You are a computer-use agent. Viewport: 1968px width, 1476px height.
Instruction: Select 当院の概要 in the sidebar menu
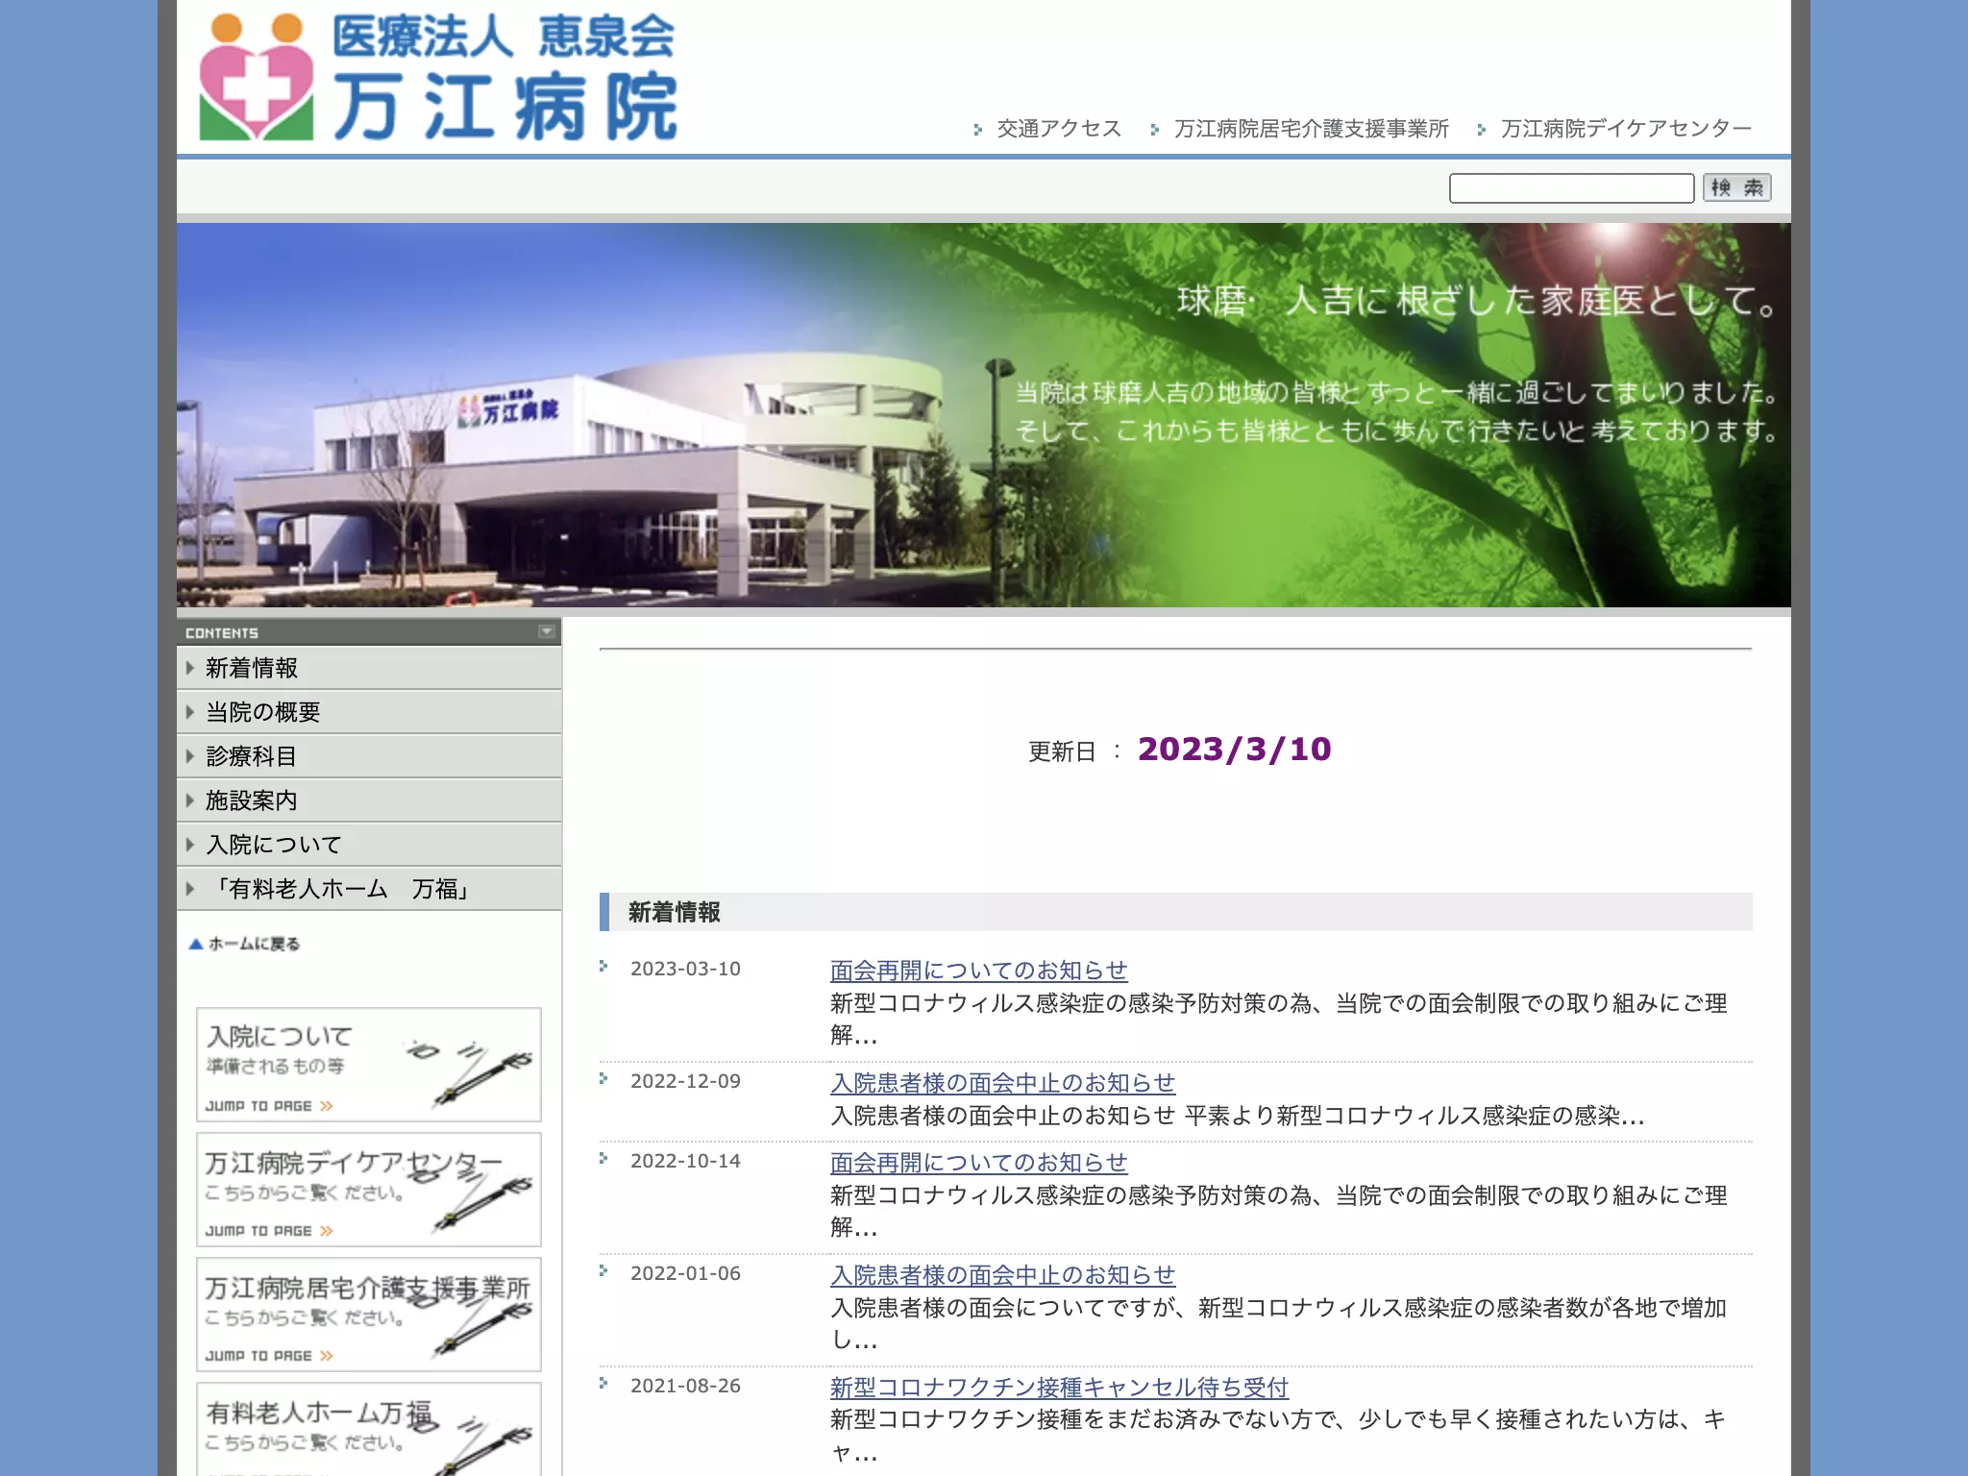click(369, 712)
